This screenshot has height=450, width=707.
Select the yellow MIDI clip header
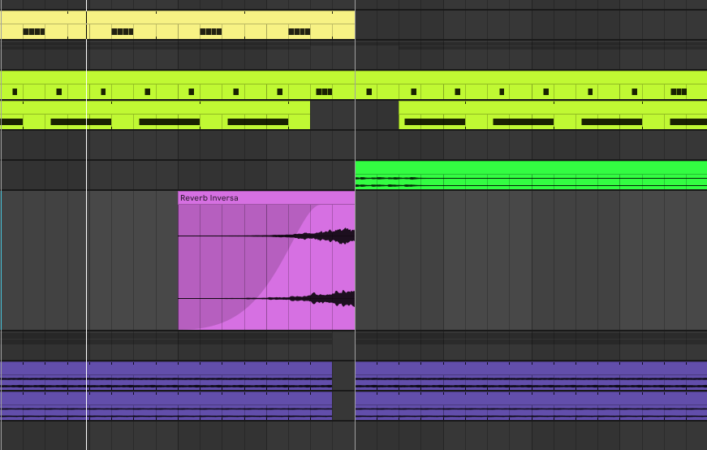click(177, 17)
